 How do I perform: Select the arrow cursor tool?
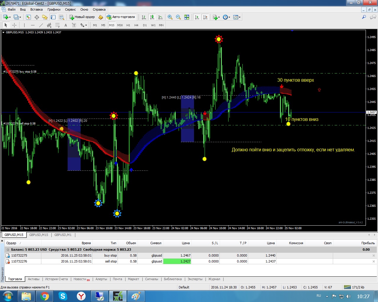[6, 25]
